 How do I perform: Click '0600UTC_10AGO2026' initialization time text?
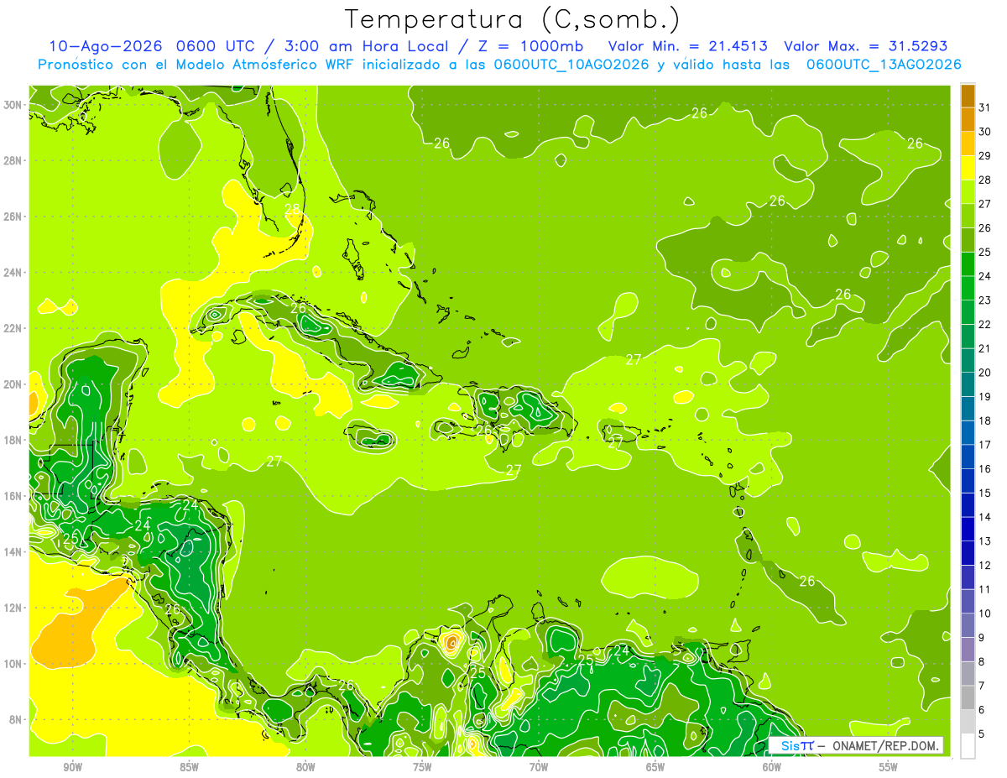click(571, 65)
